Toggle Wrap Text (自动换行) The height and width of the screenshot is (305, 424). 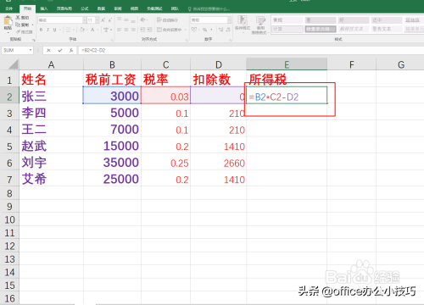pos(167,20)
